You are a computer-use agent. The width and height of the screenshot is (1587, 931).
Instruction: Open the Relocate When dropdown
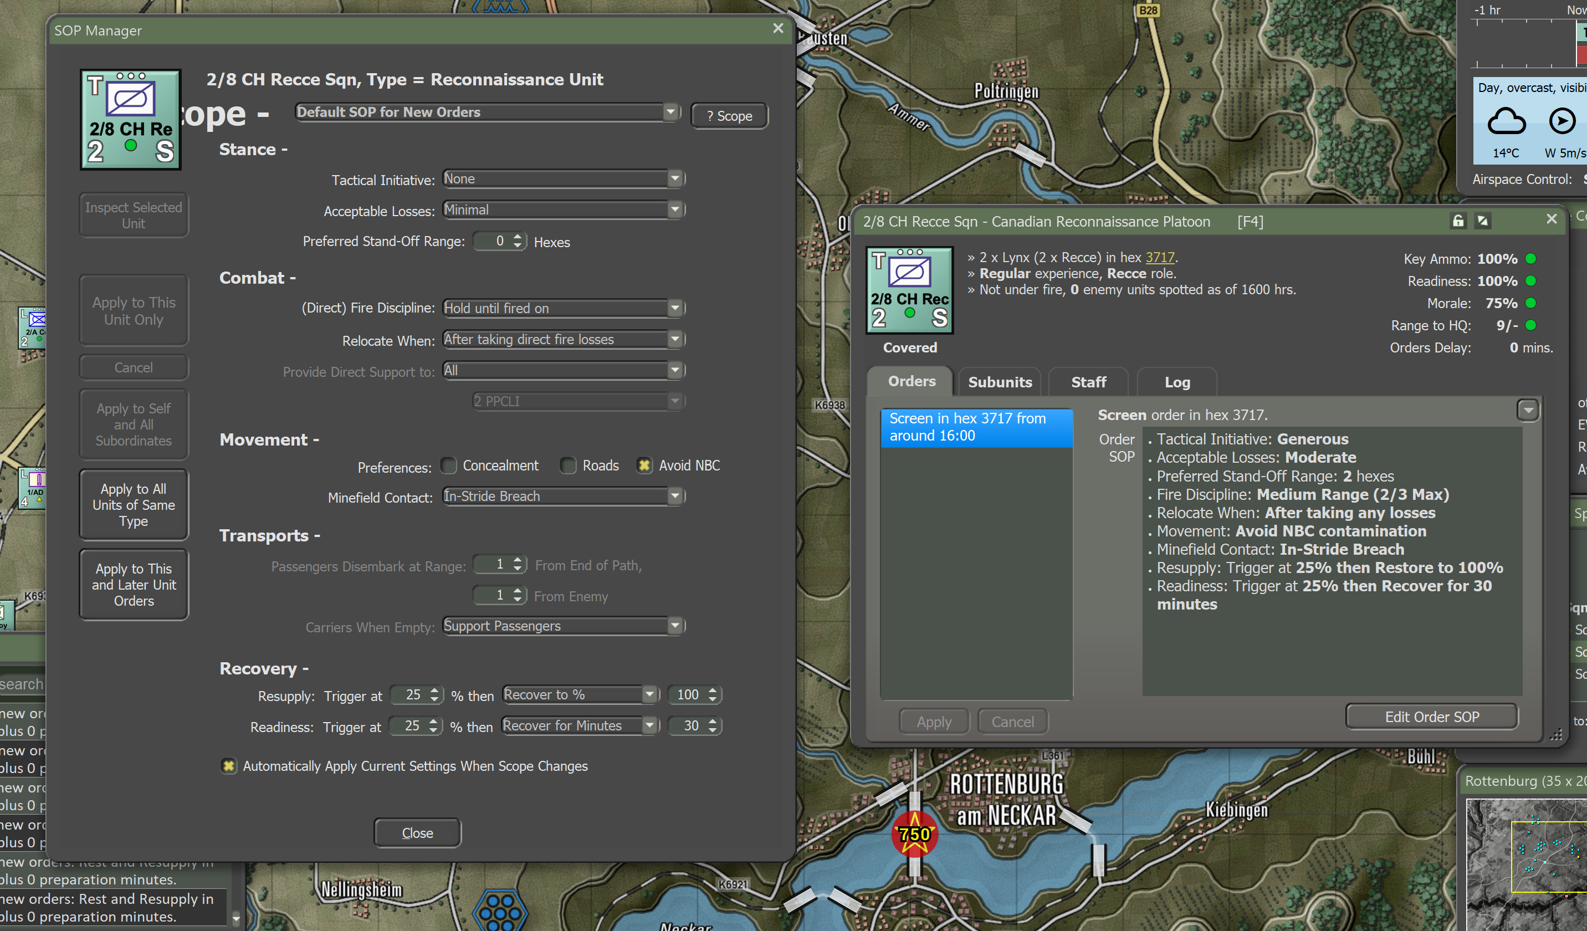564,339
